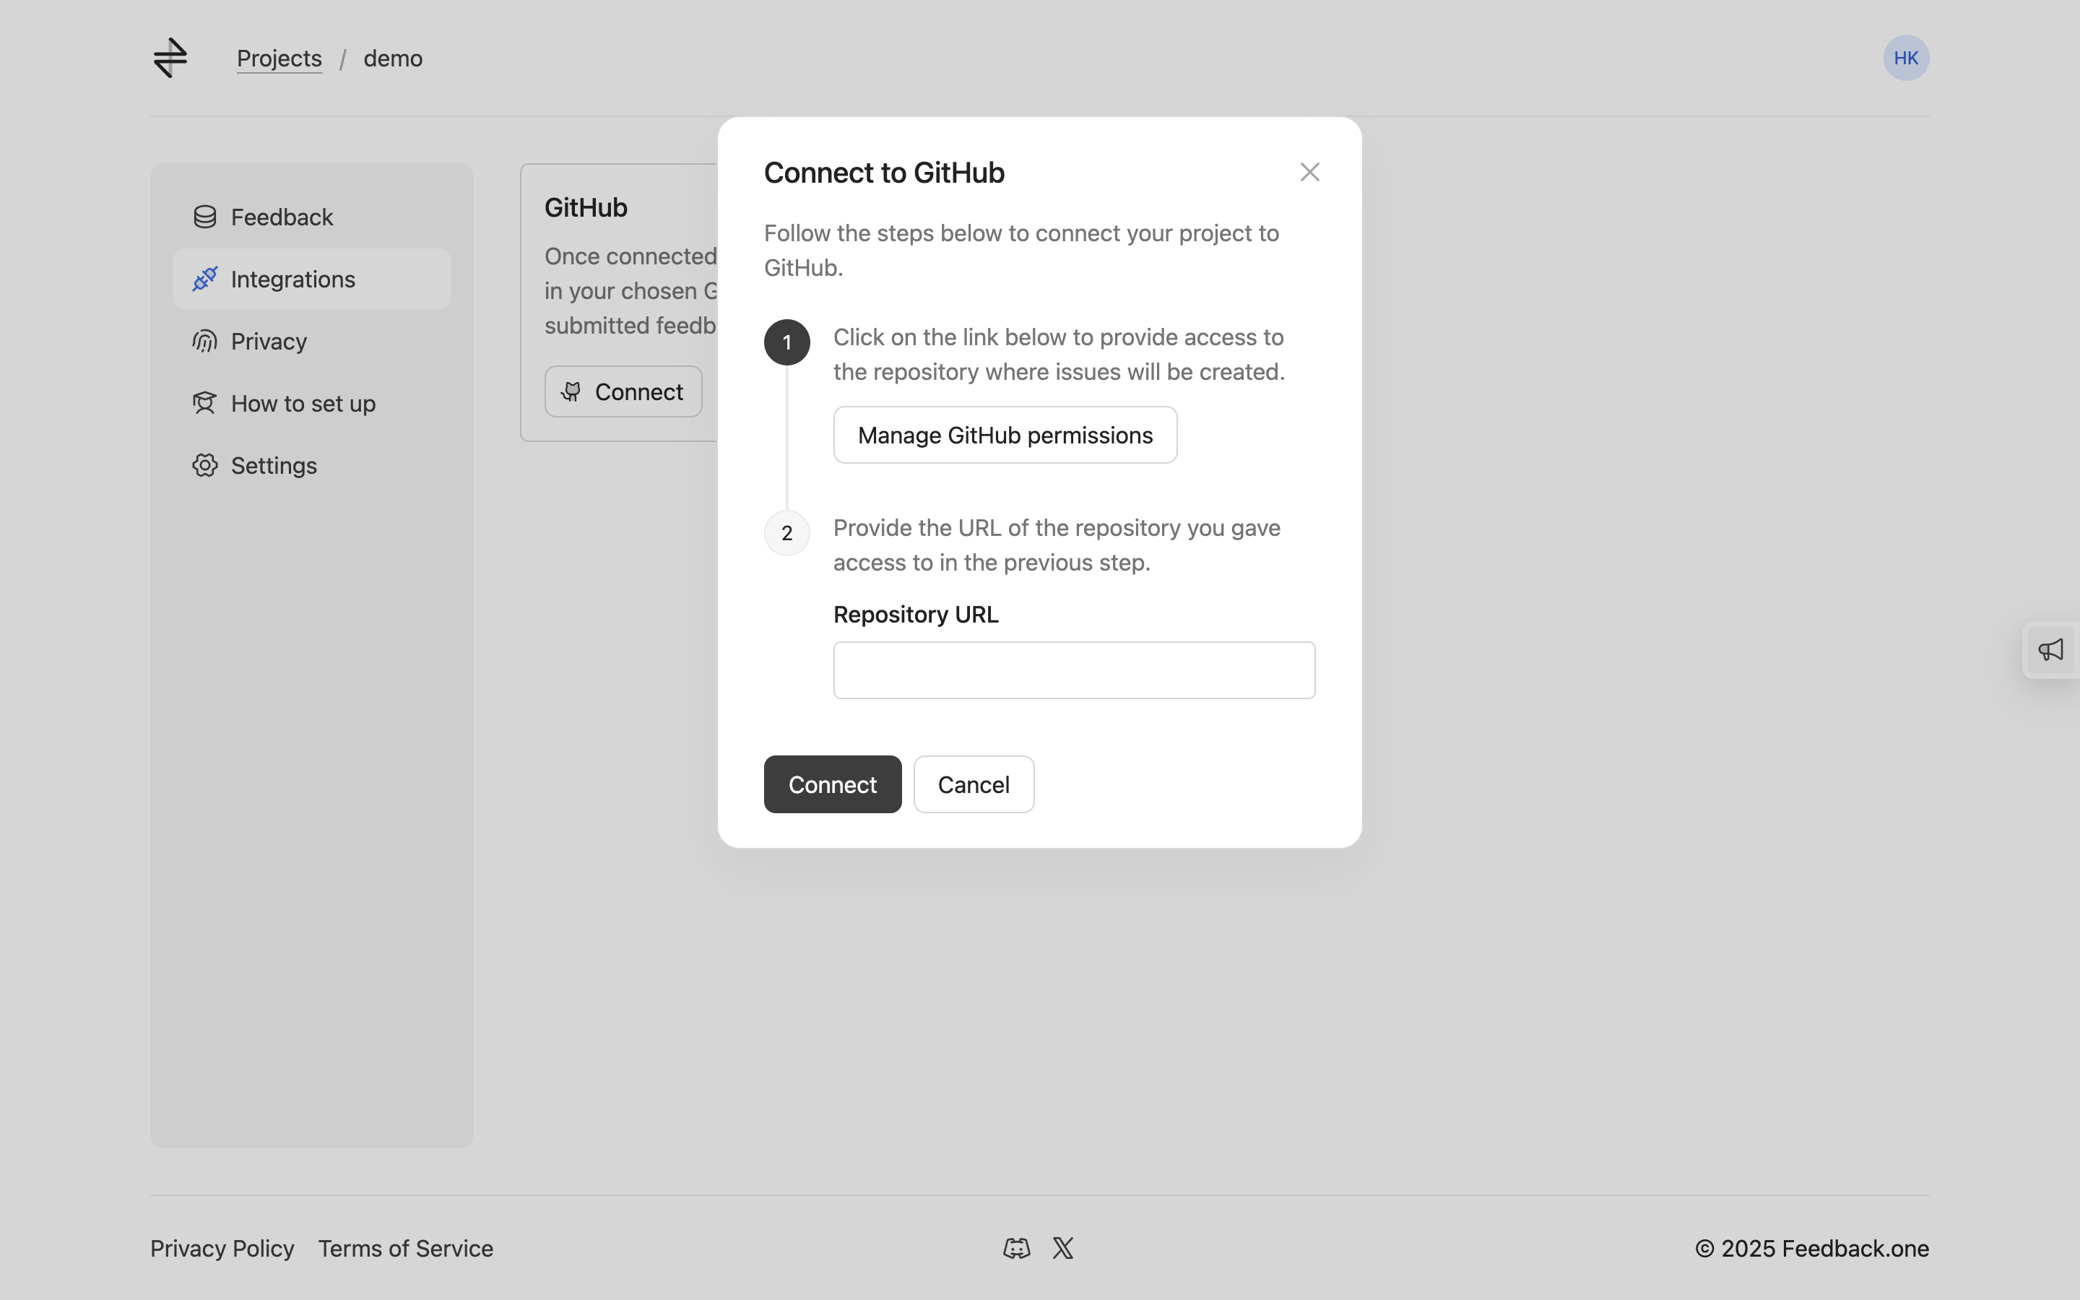
Task: Go to Projects breadcrumb link
Action: point(279,58)
